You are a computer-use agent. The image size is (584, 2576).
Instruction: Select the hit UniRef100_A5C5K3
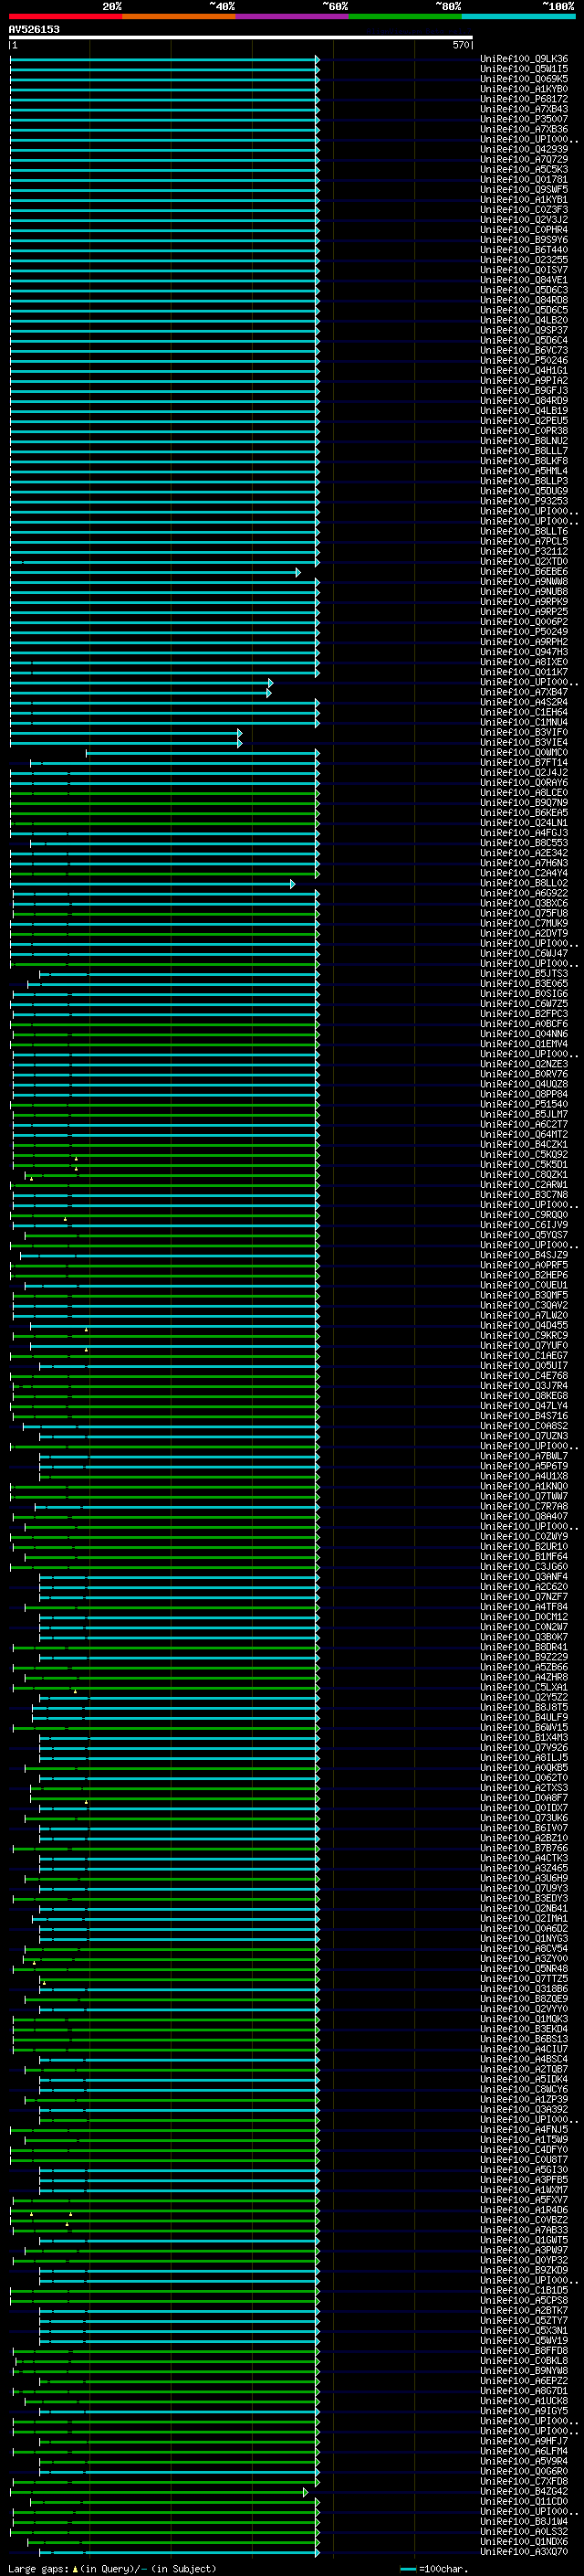tap(524, 169)
